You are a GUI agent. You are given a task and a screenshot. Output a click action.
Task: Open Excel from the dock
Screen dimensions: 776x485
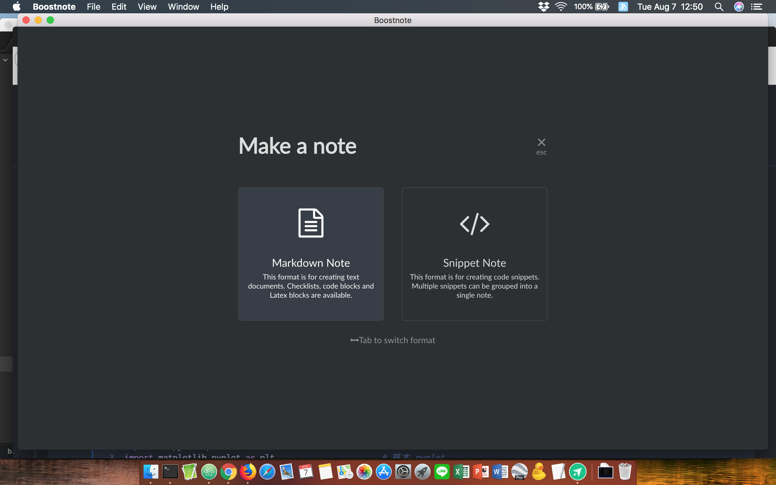tap(461, 472)
